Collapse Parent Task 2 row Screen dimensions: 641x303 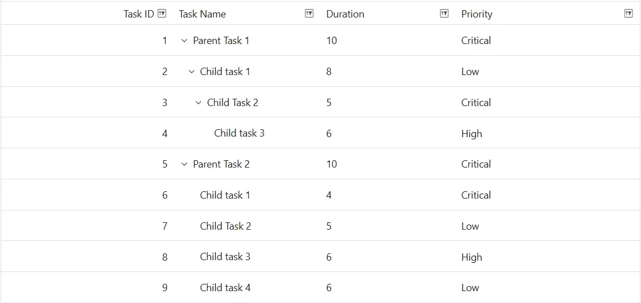click(184, 164)
